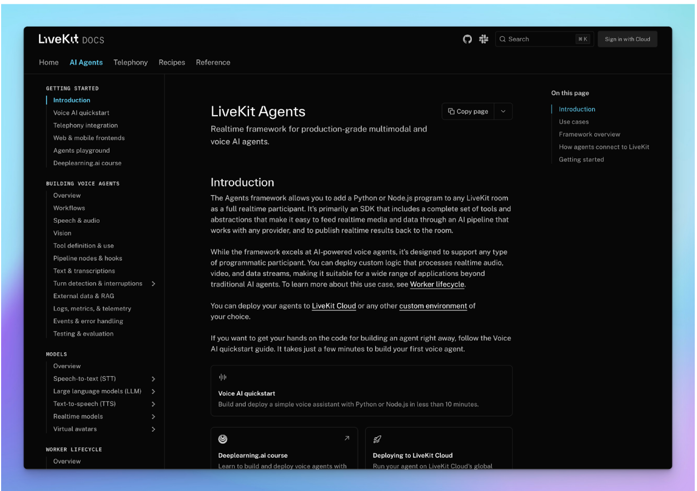Focus the Search input field

[544, 39]
